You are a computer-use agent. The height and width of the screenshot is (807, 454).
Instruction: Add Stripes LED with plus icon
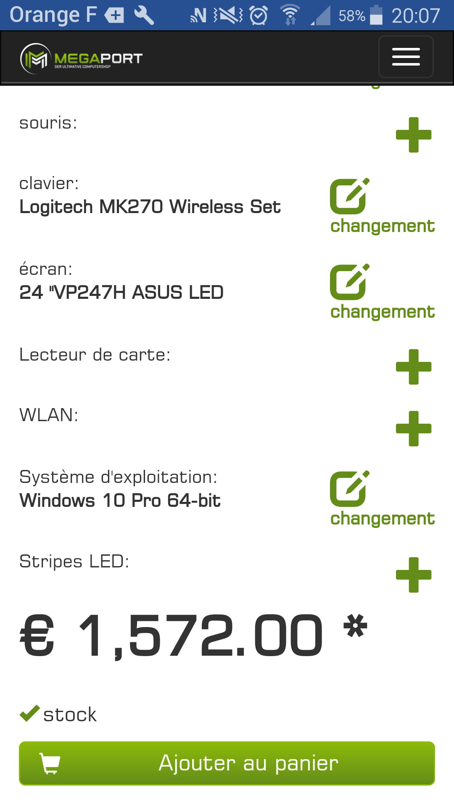[x=414, y=575]
